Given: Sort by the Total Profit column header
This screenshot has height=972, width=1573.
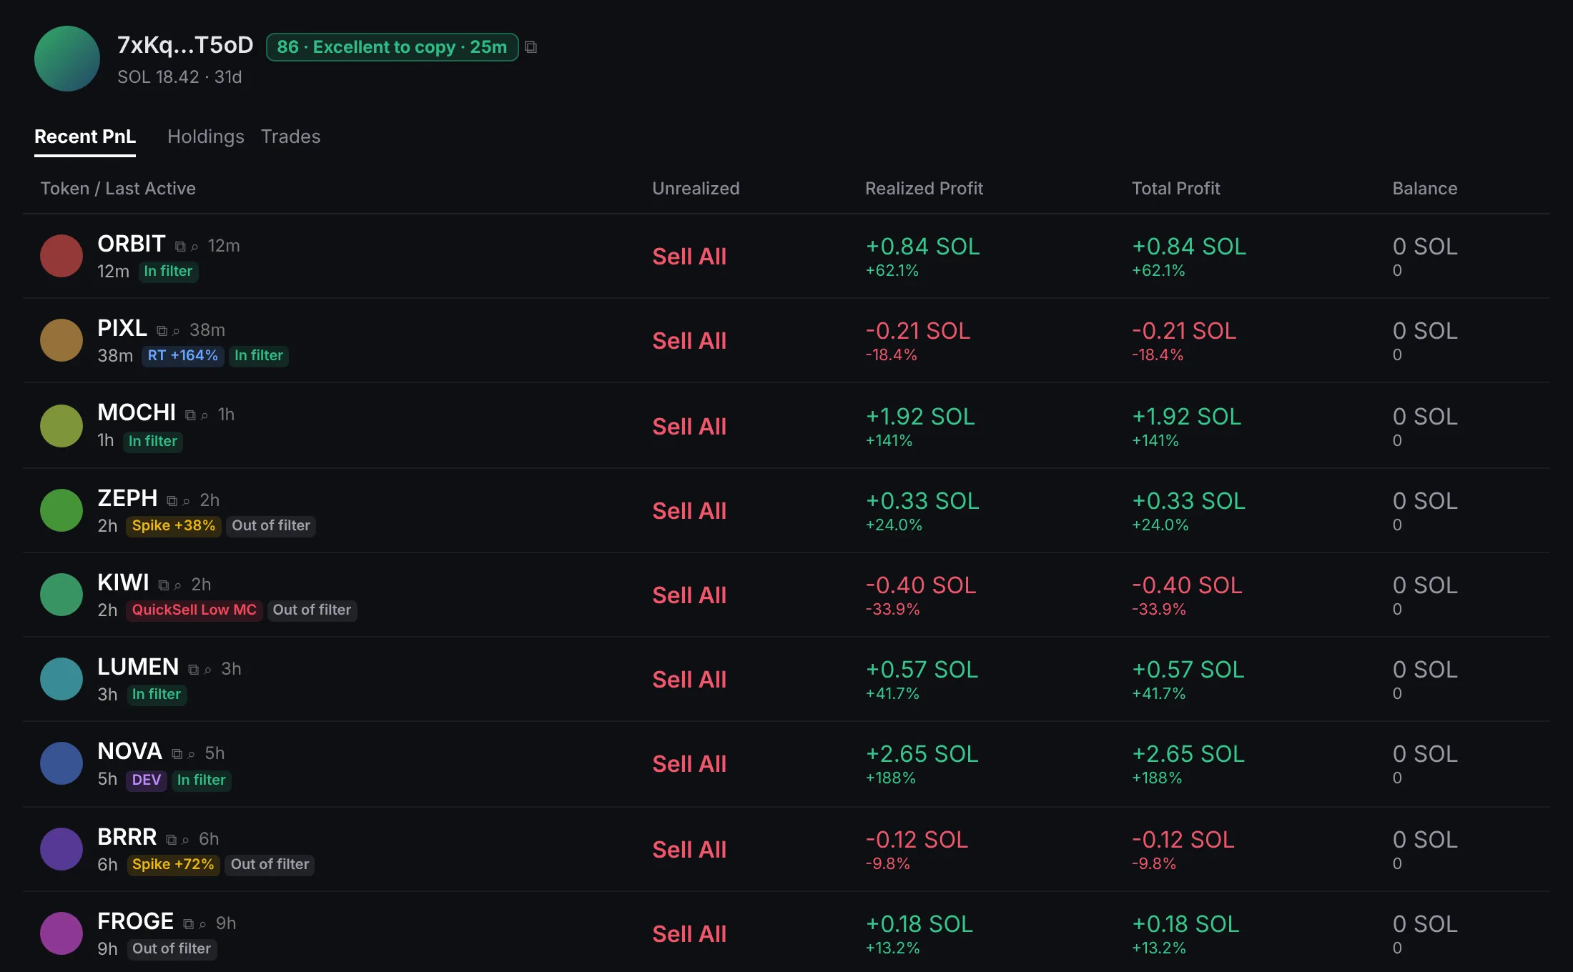Looking at the screenshot, I should 1175,189.
